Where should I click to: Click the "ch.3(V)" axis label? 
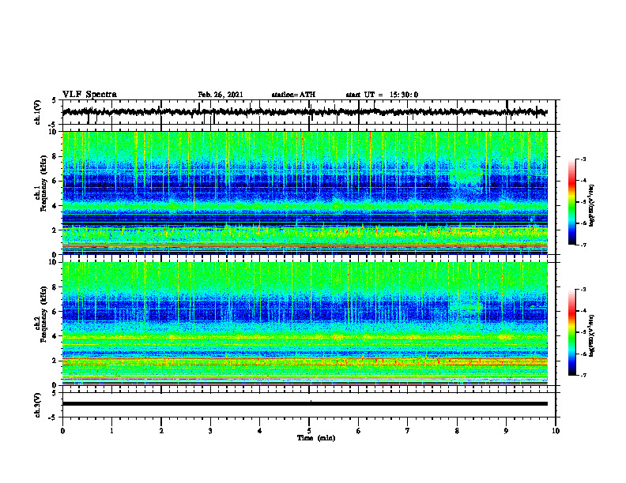click(x=38, y=406)
